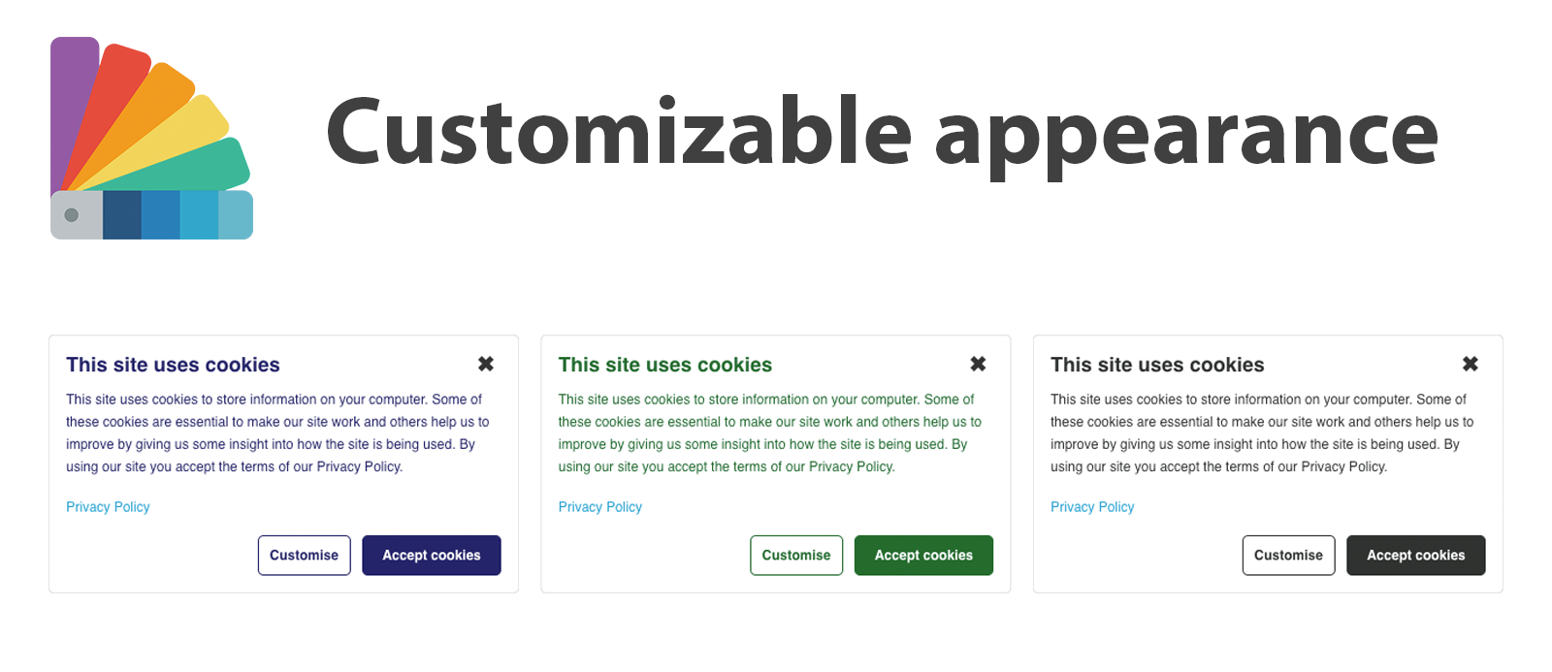Viewport: 1552px width, 672px height.
Task: Click the purple swatch in the fan
Action: pos(73,107)
